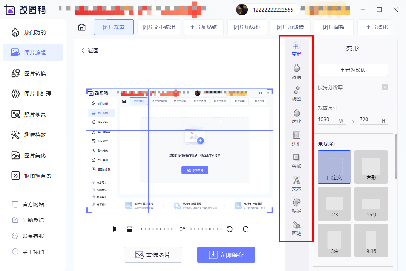
Task: Rotate image counterclockwise
Action: pos(229,229)
